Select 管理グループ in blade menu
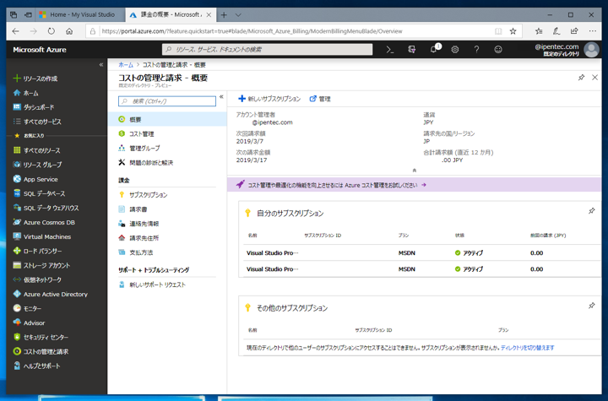 tap(167, 148)
